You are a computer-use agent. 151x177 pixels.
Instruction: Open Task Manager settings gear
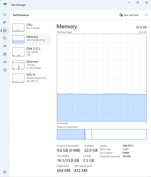(5, 172)
